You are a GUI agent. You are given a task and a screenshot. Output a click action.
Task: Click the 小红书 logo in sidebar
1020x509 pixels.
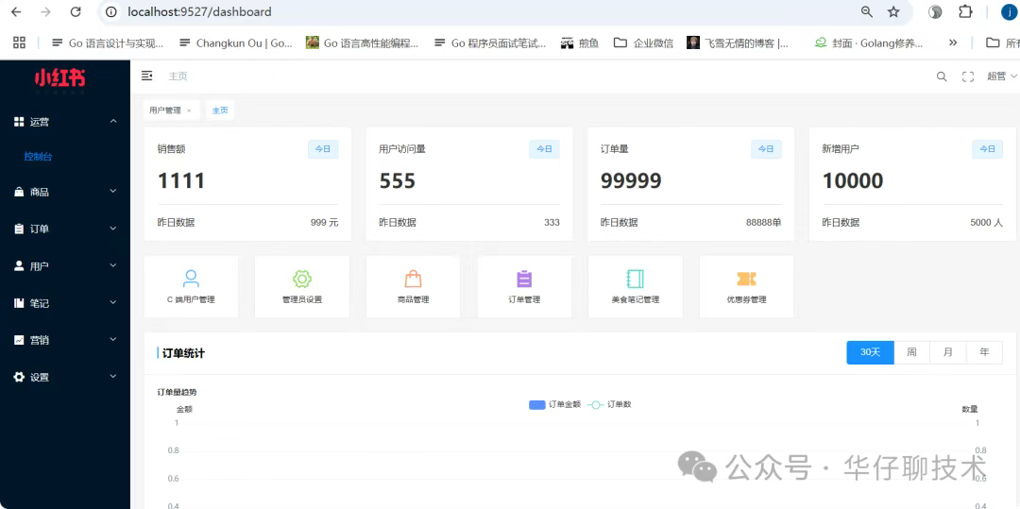(x=59, y=78)
